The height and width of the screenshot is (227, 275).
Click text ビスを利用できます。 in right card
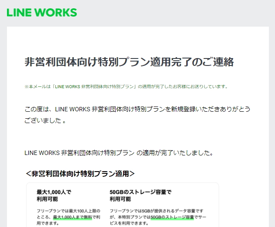129,224
